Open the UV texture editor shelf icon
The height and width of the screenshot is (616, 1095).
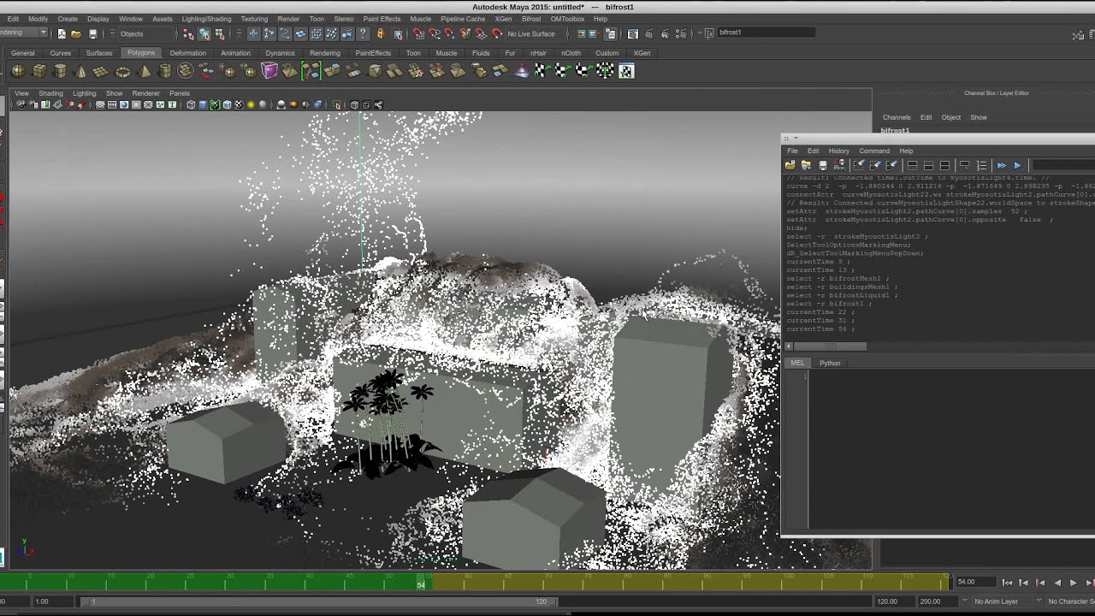pyautogui.click(x=626, y=71)
